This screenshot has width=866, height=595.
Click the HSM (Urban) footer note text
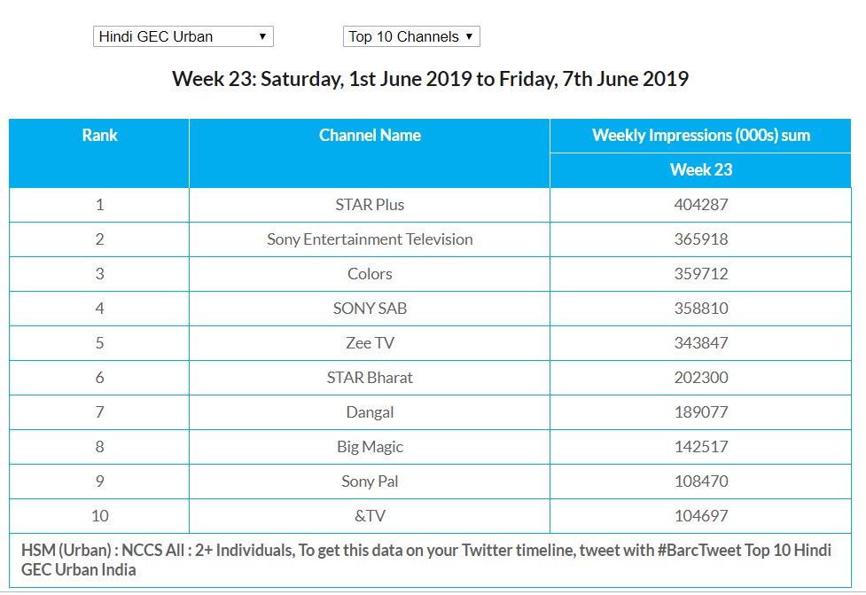[425, 560]
